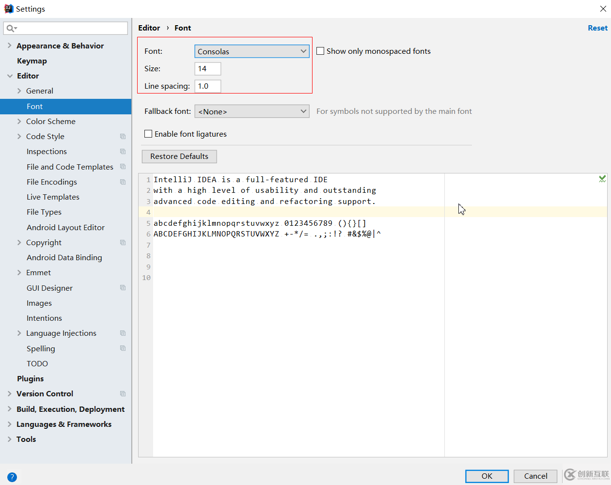
Task: Click project-level icon beside File Encodings
Action: coord(123,182)
